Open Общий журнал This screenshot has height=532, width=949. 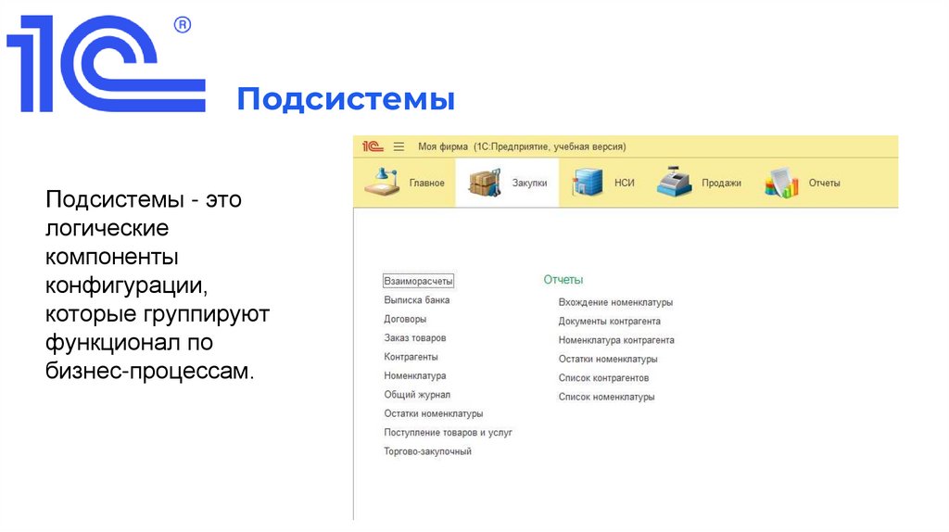point(417,395)
